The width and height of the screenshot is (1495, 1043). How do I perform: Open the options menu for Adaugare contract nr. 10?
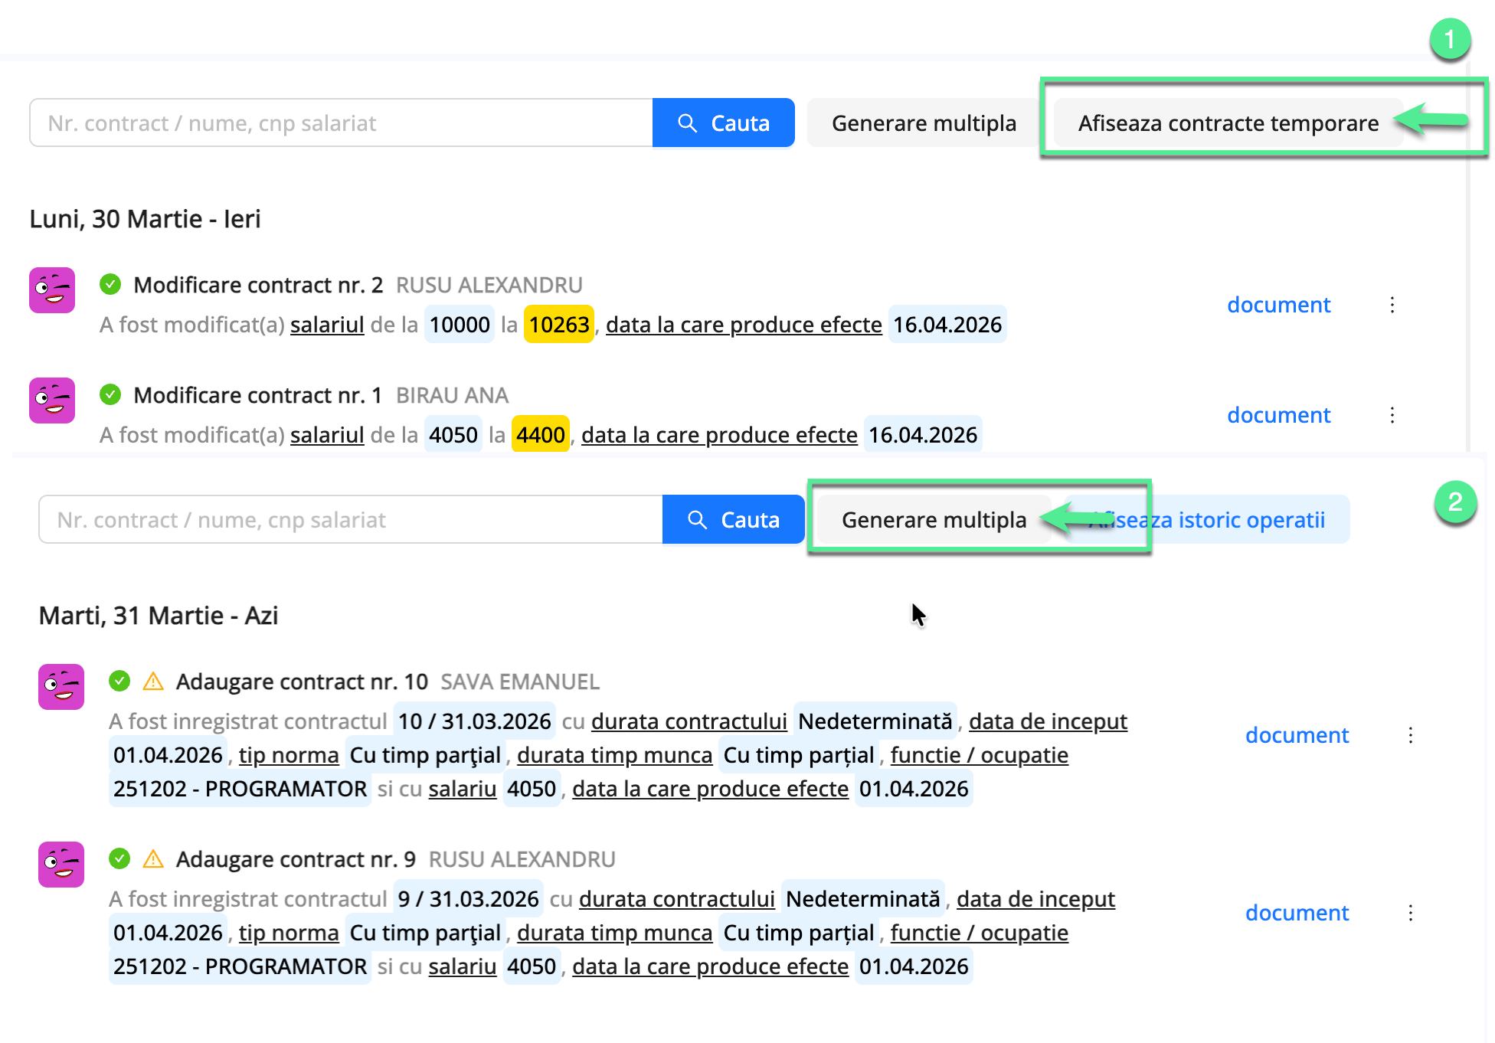[x=1409, y=735]
